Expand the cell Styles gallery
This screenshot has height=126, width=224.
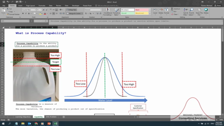pos(150,14)
